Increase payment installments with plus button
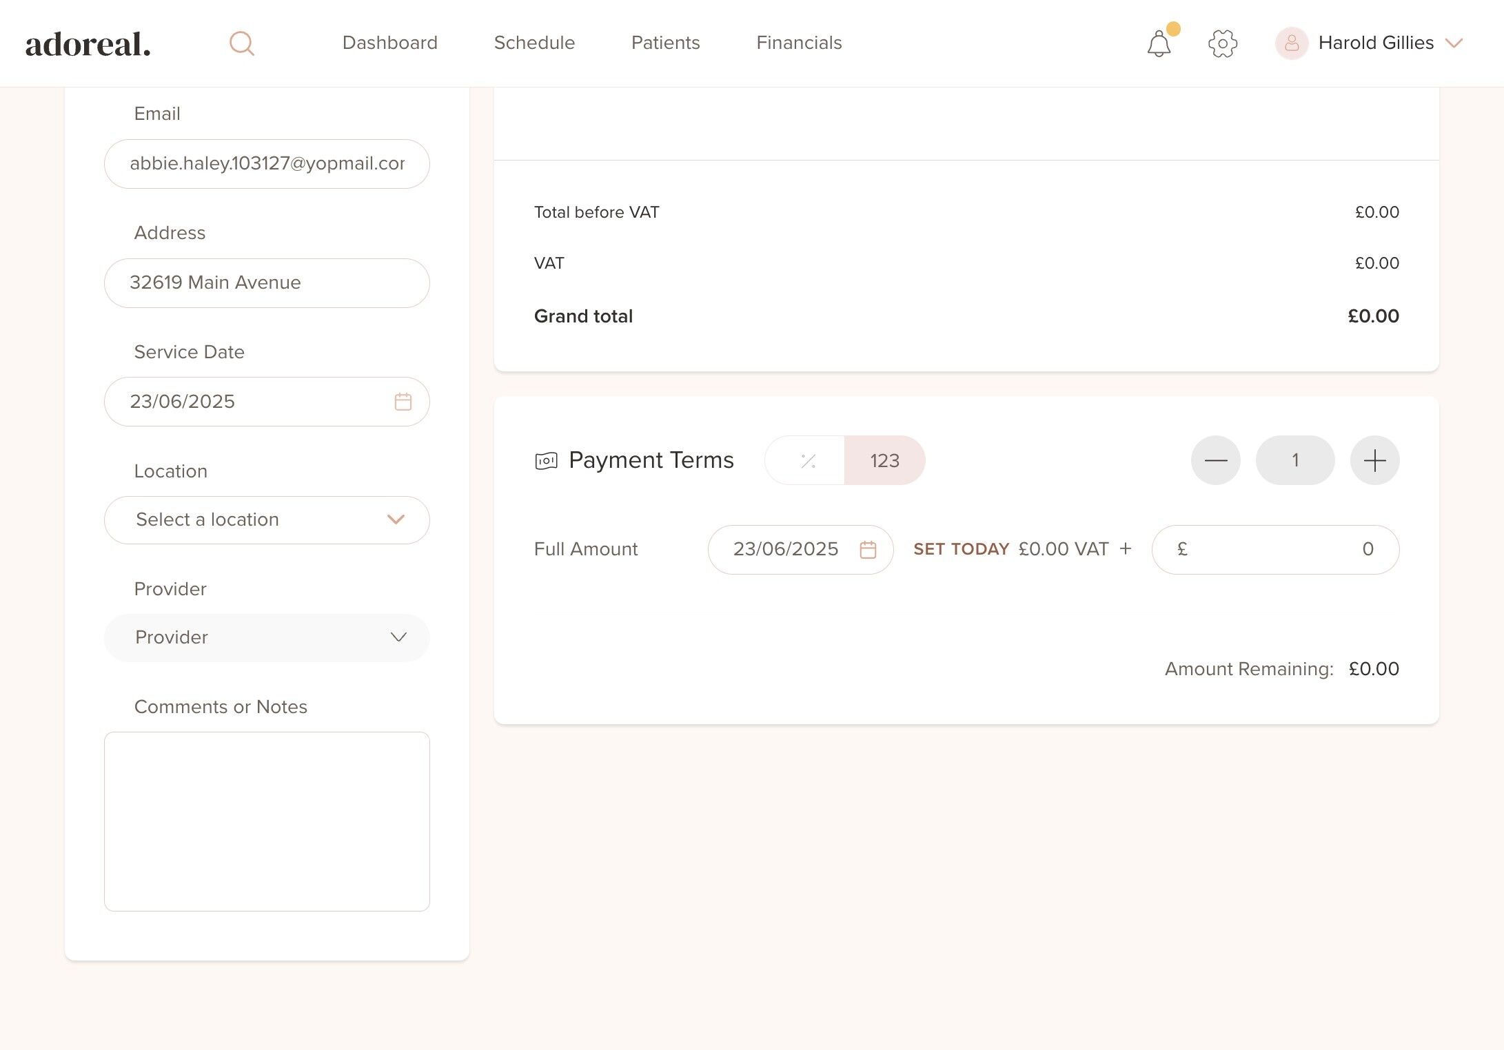 (1374, 461)
